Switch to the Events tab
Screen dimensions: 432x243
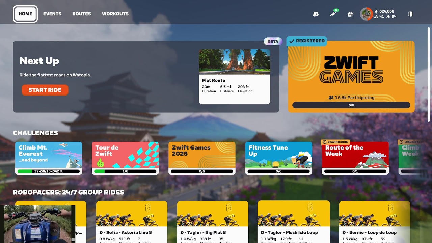pos(52,14)
